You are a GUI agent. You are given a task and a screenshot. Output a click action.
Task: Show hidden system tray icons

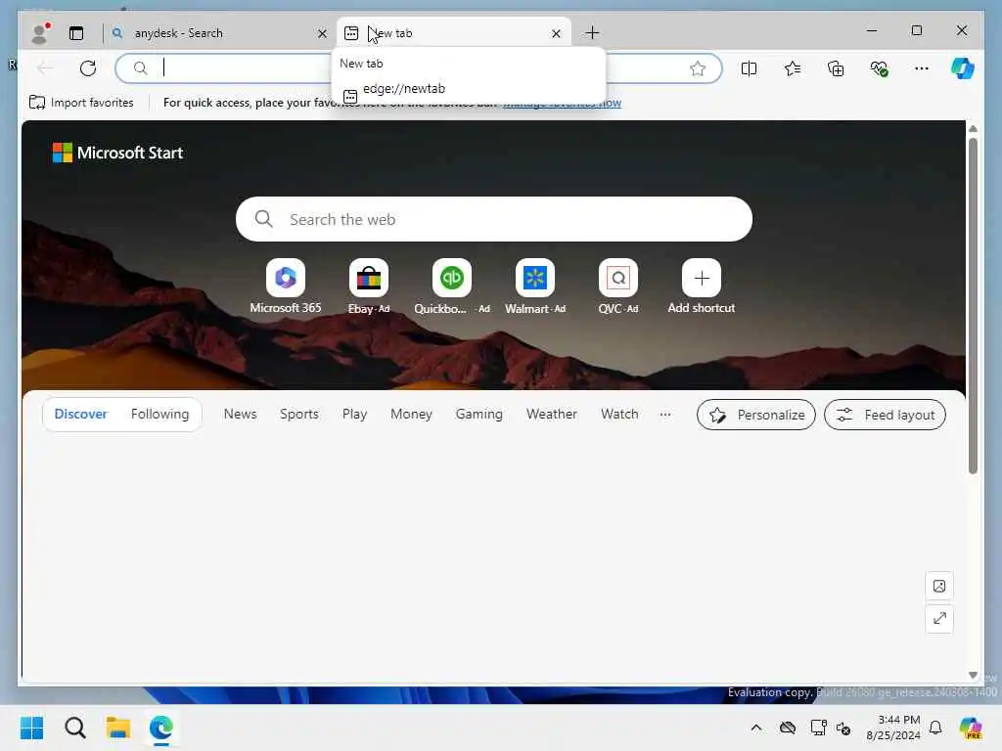756,728
